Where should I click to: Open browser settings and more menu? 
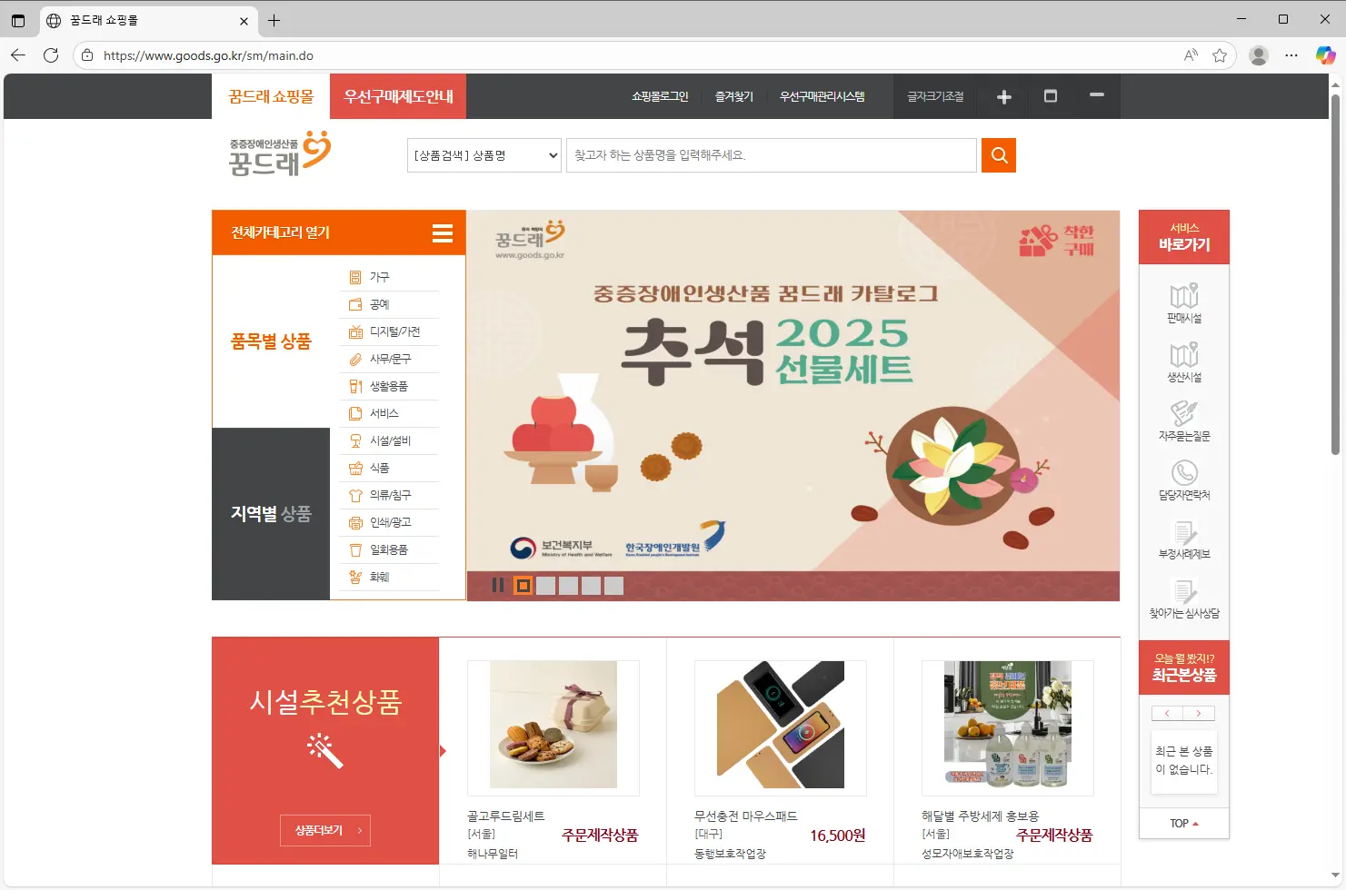pyautogui.click(x=1291, y=55)
